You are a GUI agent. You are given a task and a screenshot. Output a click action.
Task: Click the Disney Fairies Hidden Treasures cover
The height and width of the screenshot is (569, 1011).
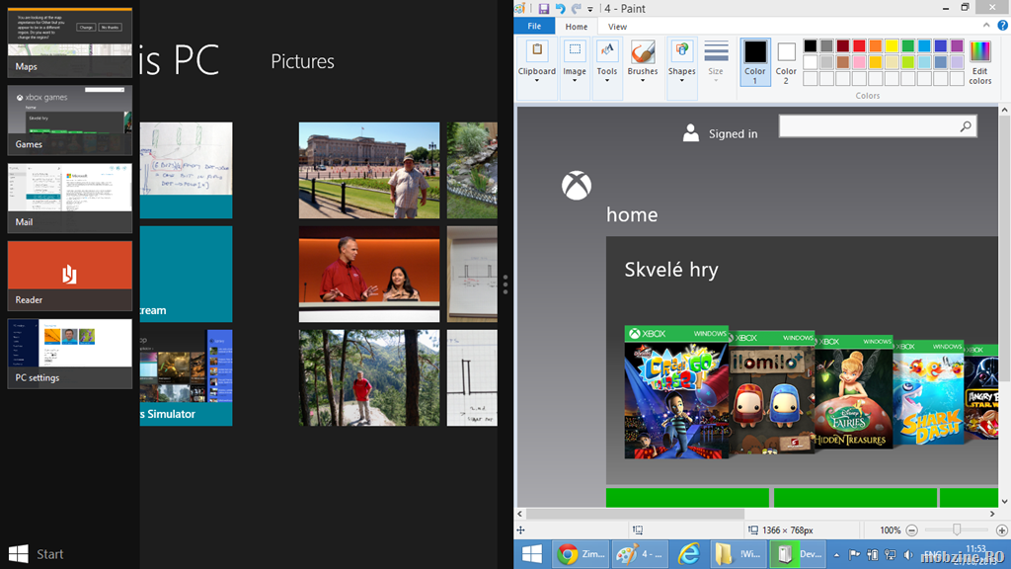854,391
